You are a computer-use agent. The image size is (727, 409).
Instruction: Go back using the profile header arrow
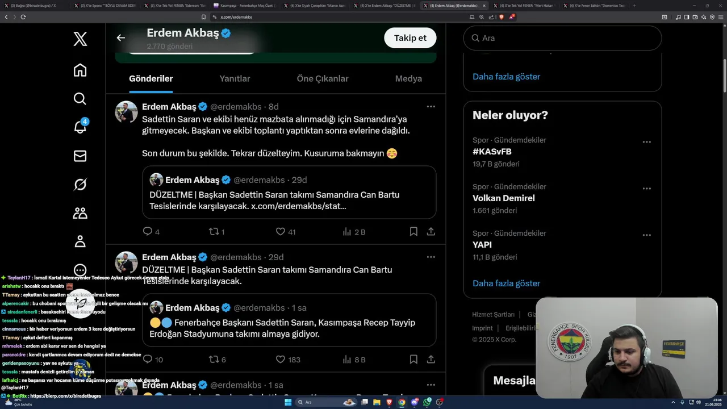[120, 37]
